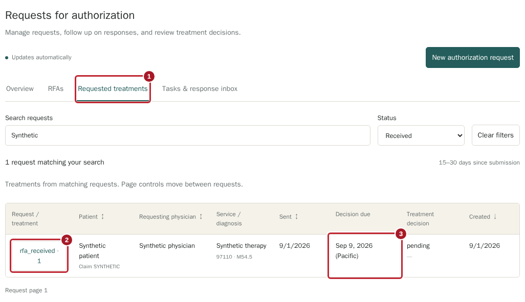Open the rfa_received · 1 request link
The image size is (525, 302).
pos(39,256)
